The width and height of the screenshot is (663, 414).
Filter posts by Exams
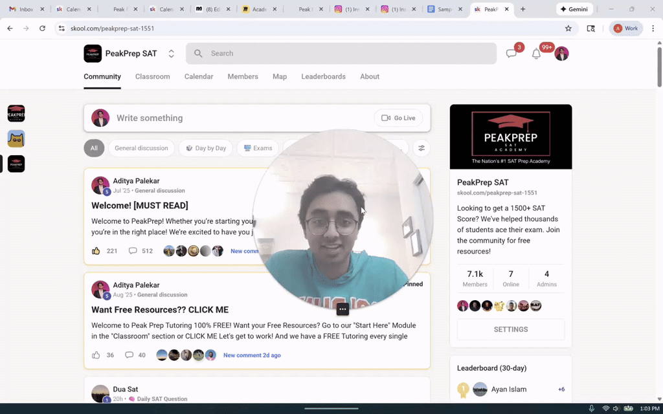click(258, 148)
